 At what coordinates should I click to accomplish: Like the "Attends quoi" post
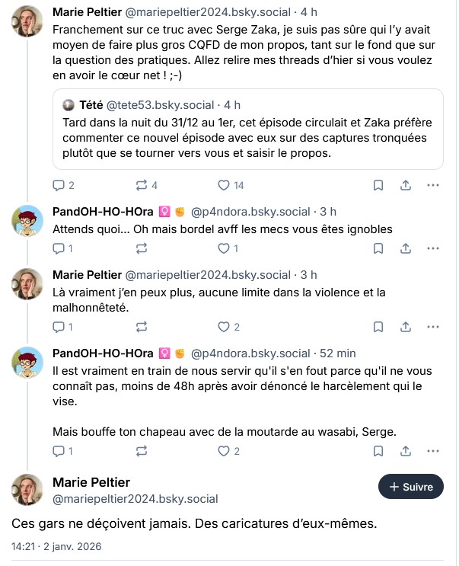point(224,248)
